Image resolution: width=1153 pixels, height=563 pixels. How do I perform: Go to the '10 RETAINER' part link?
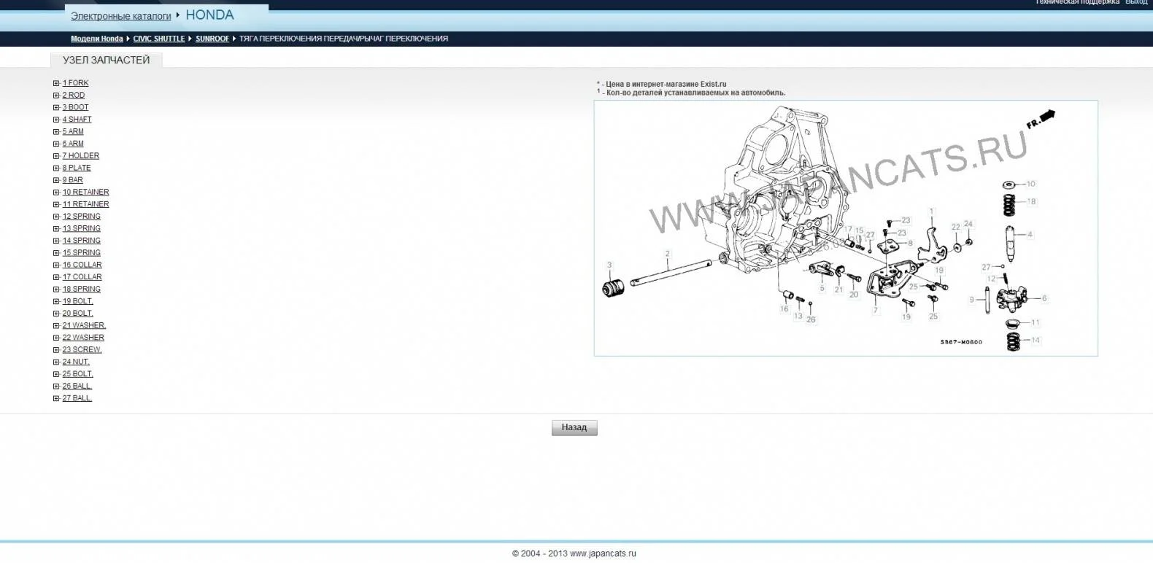[x=85, y=193]
